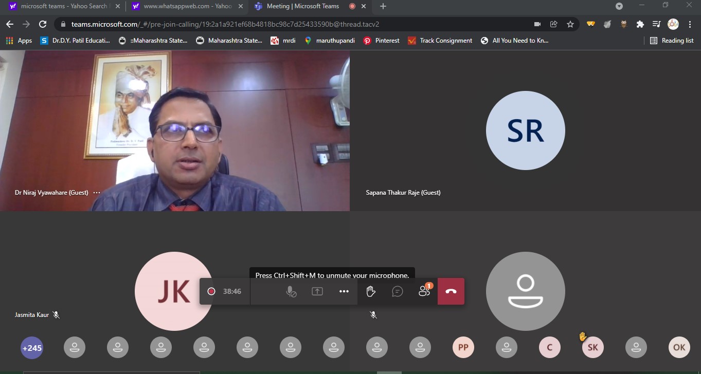Select the SR avatar of Sapana Thakur Raje
701x374 pixels.
pyautogui.click(x=526, y=130)
